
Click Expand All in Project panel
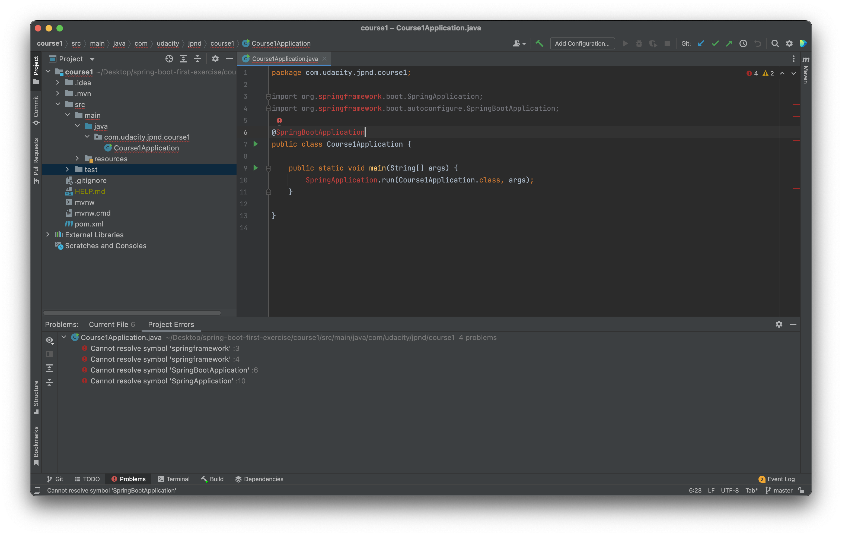183,59
